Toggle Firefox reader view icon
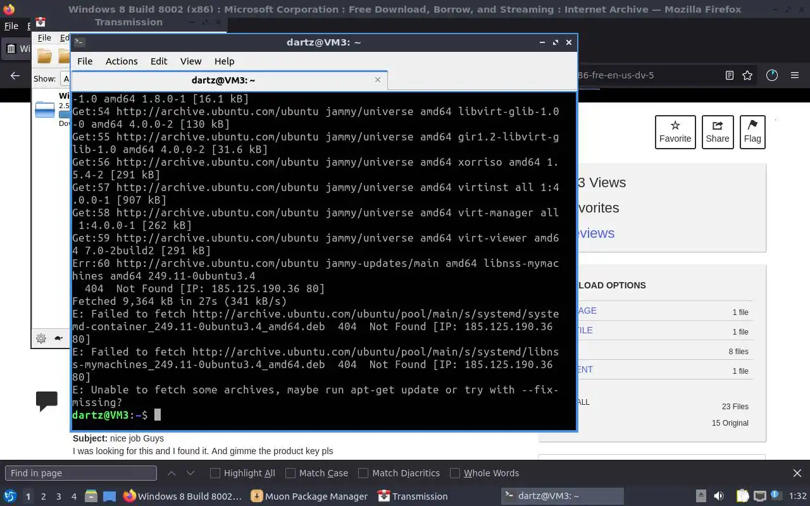The height and width of the screenshot is (506, 810). [x=729, y=75]
